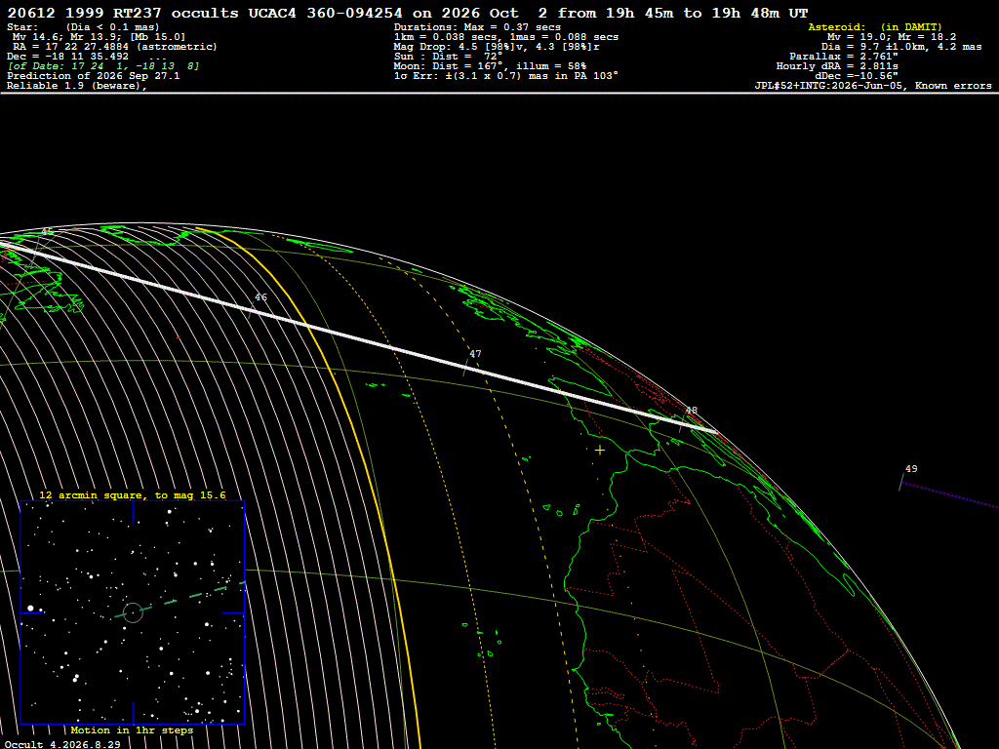Viewport: 999px width, 749px height.
Task: Click the circled target star in finder chart
Action: (x=133, y=612)
